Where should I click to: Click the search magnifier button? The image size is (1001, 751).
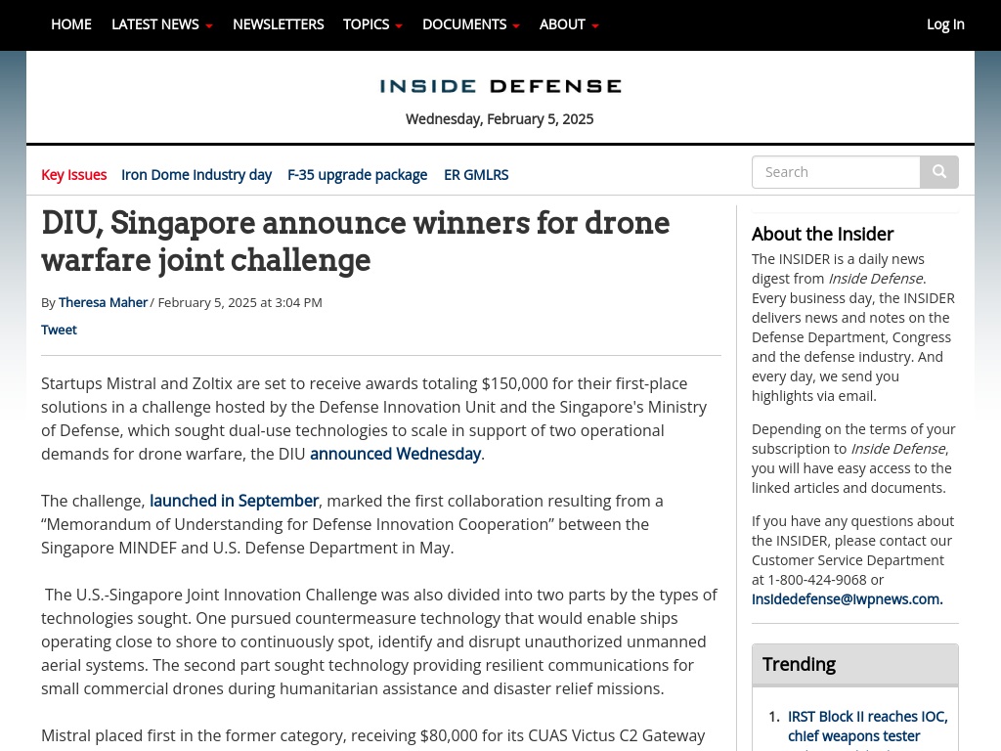[x=939, y=172]
